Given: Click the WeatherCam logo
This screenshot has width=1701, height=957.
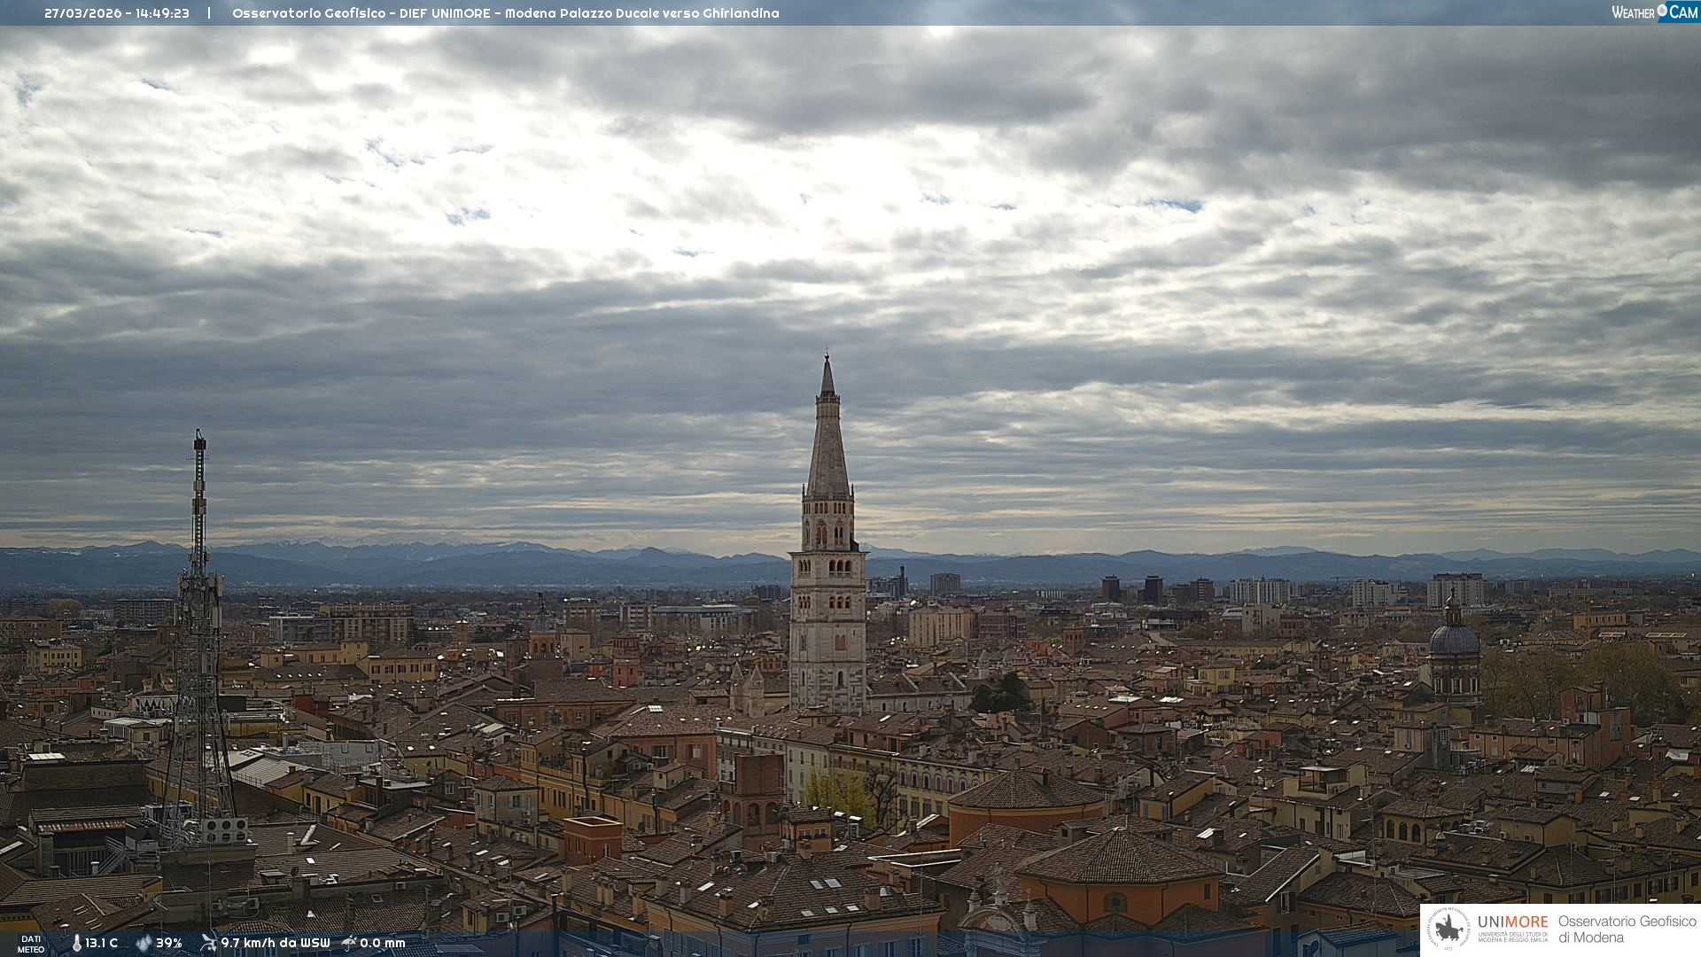Looking at the screenshot, I should (x=1654, y=12).
